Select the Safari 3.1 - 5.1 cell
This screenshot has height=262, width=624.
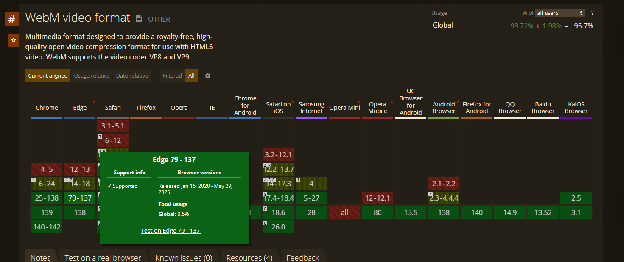pyautogui.click(x=113, y=126)
